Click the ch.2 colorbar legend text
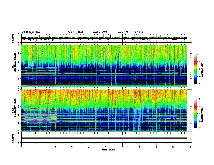This screenshot has width=214, height=165. click(x=202, y=115)
